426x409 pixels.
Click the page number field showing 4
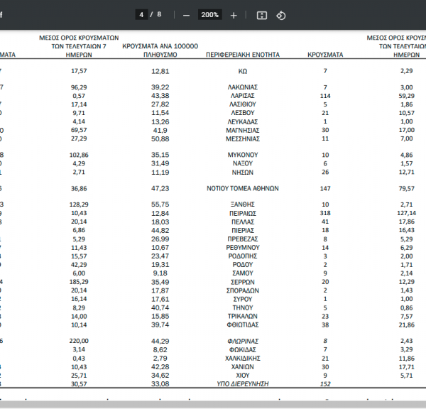point(141,15)
